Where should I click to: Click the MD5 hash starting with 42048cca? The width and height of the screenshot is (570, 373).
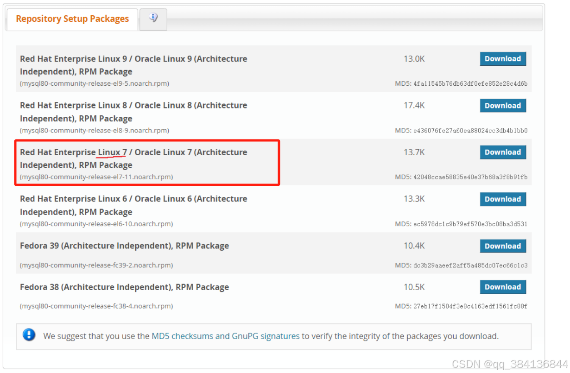[470, 177]
